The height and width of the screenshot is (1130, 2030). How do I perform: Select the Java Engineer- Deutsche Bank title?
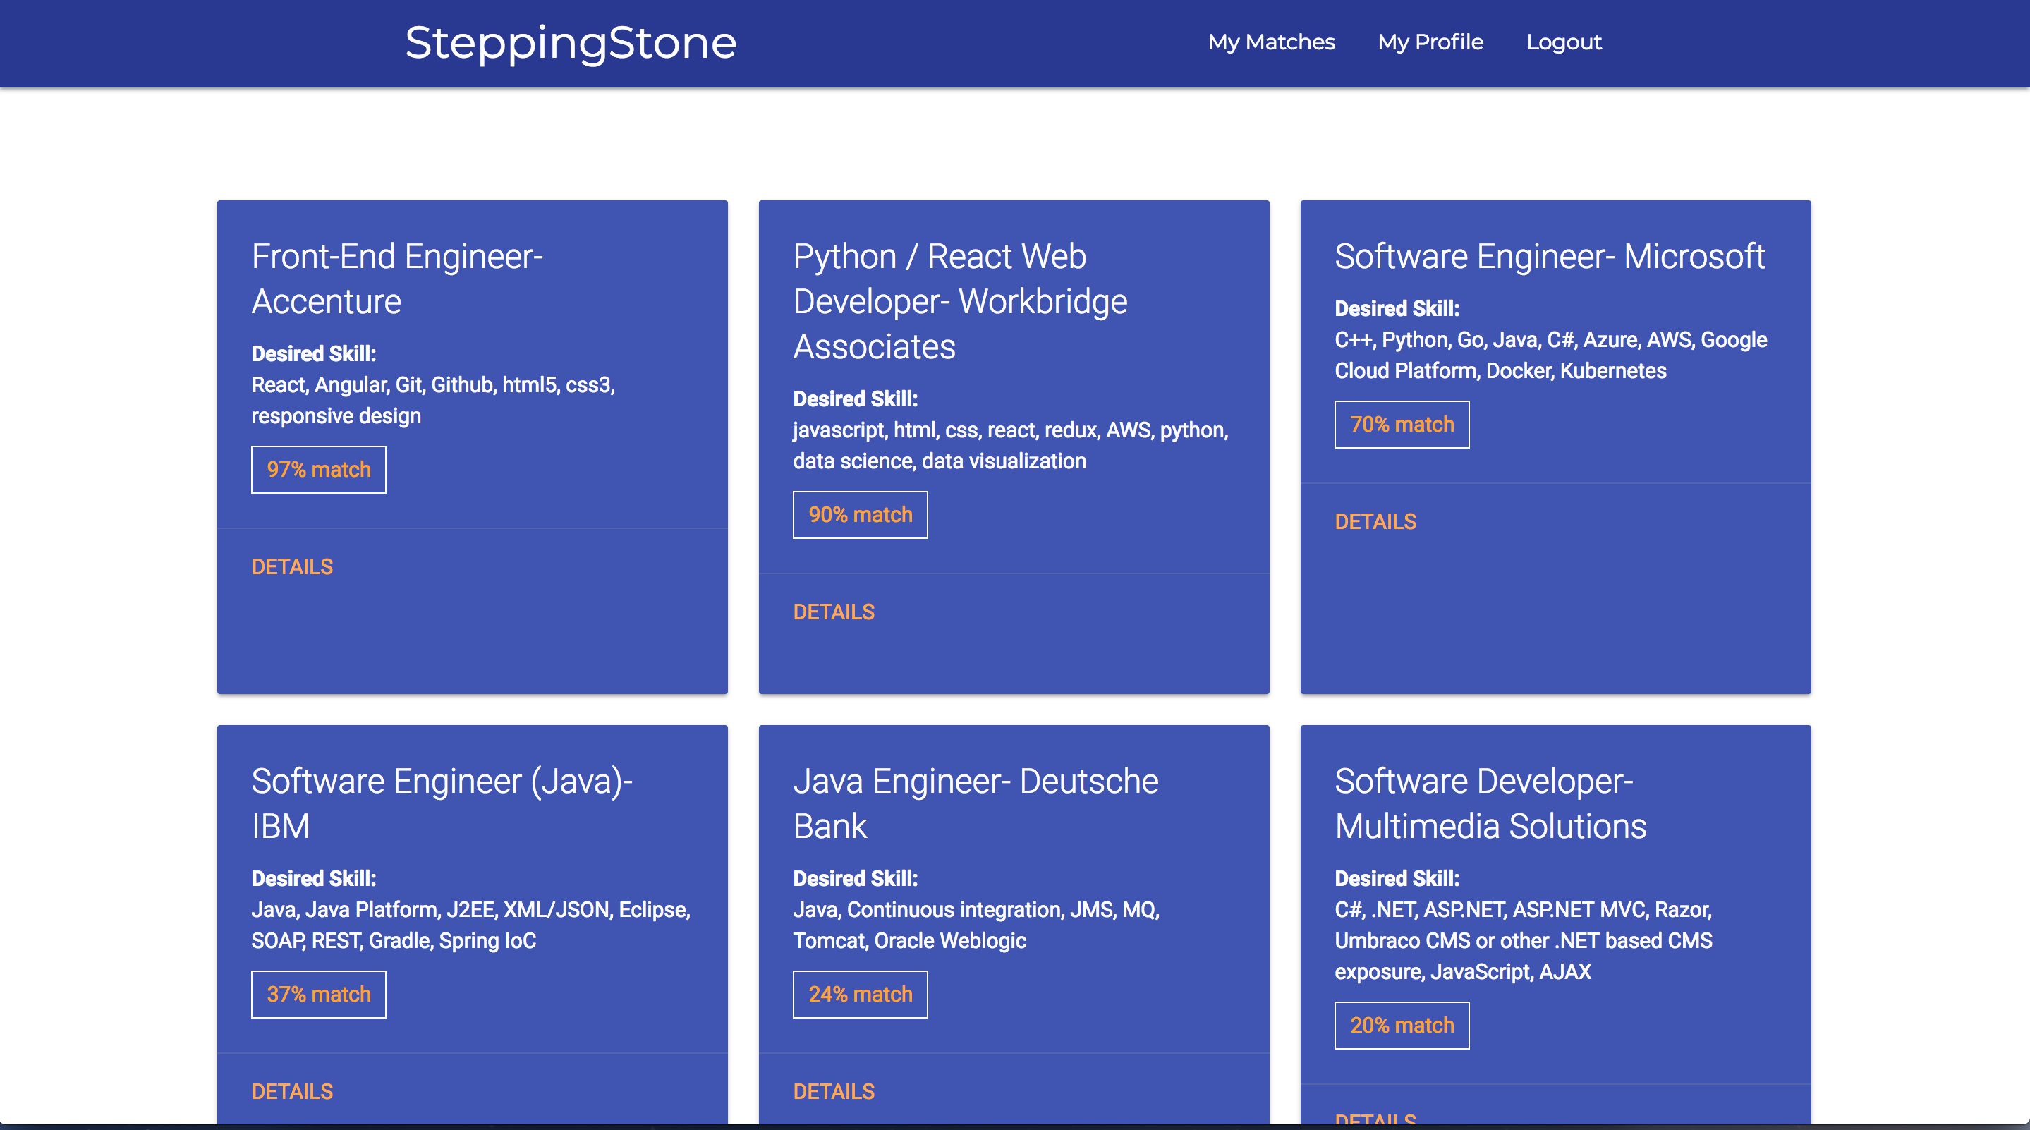[975, 803]
